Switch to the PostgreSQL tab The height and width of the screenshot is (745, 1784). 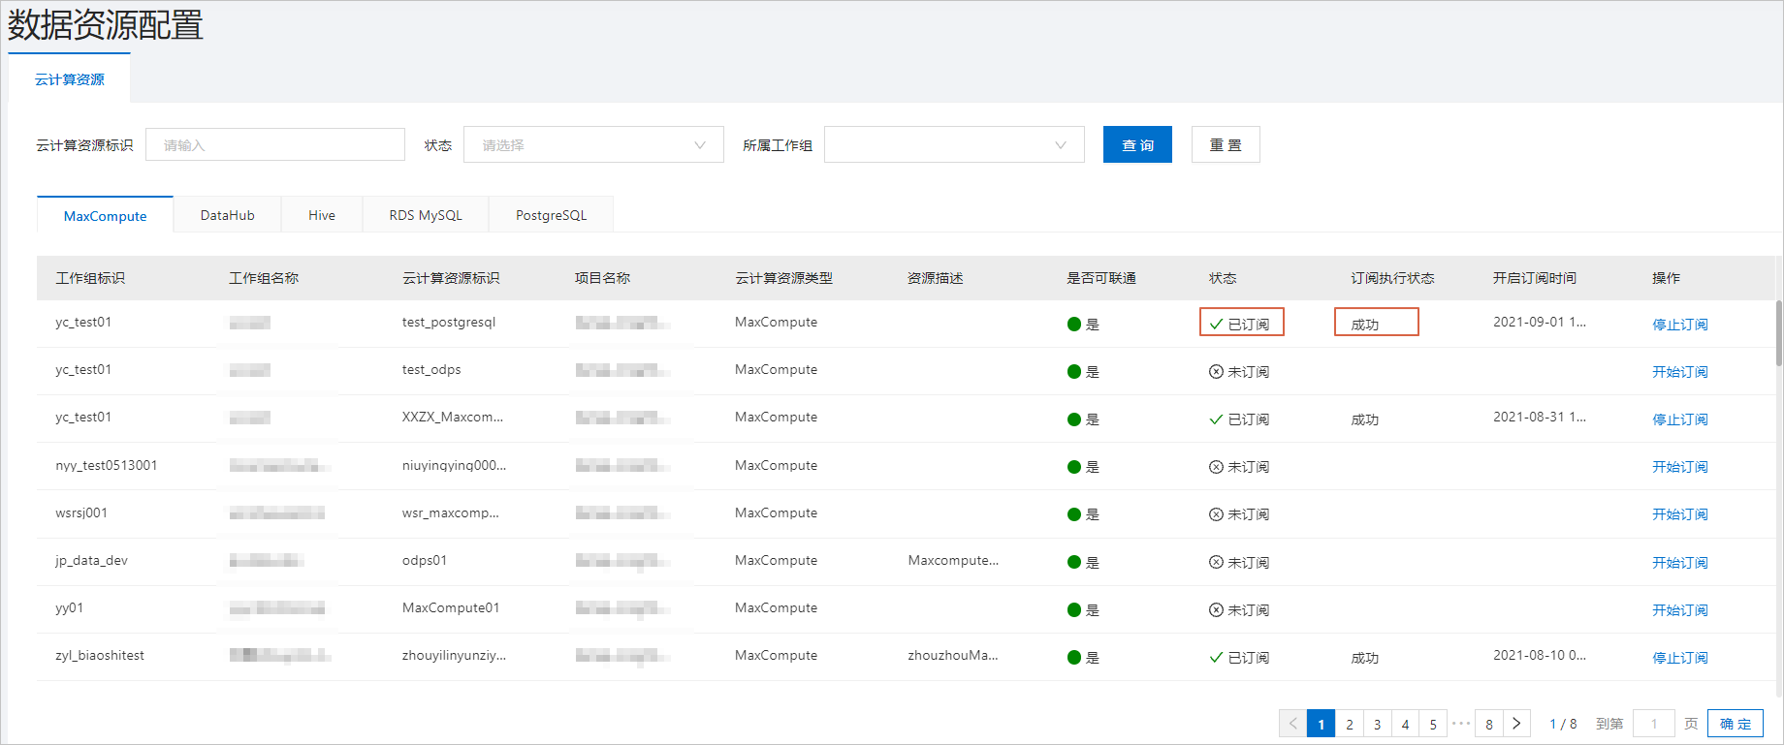coord(551,215)
